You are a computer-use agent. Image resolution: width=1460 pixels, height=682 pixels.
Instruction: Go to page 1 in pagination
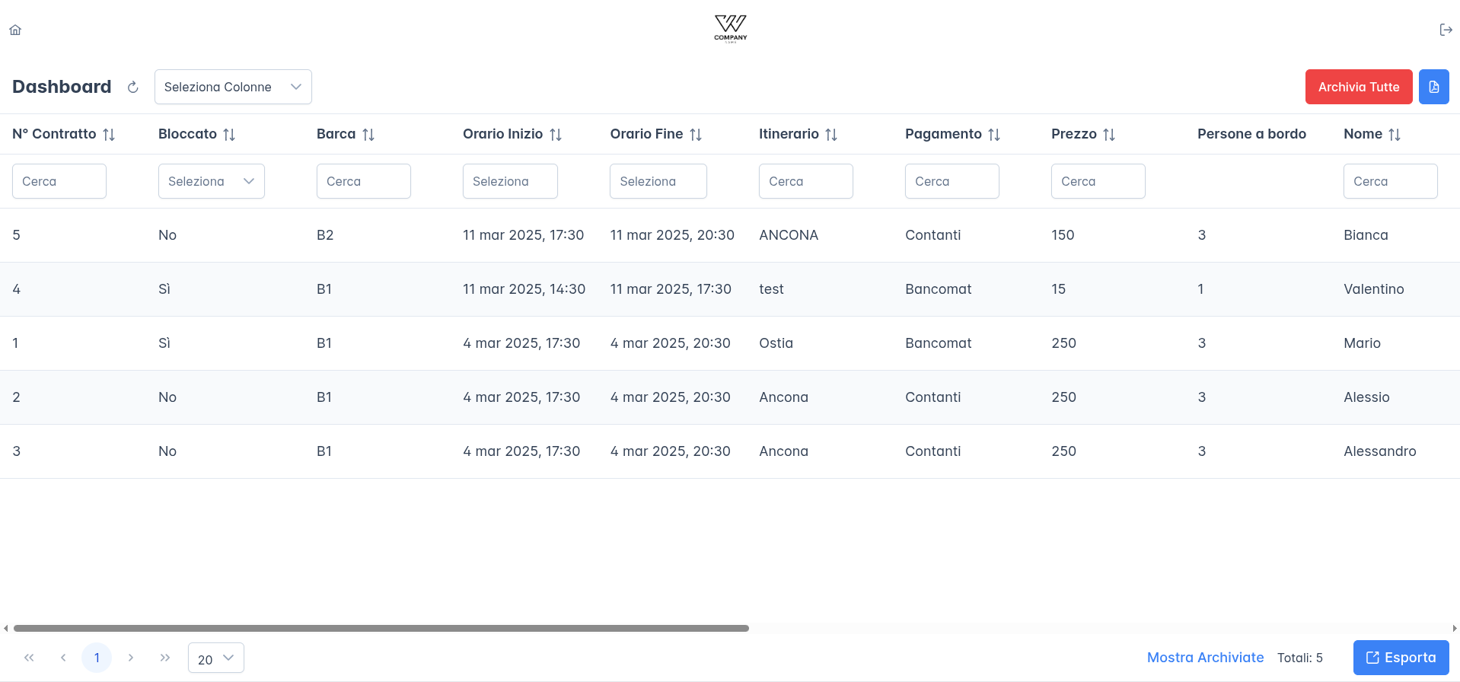pyautogui.click(x=97, y=658)
